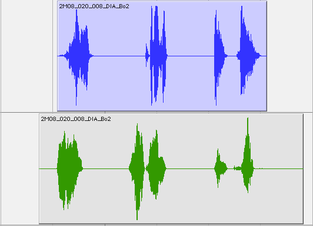The width and height of the screenshot is (313, 226).
Task: Click silent gap between second and third blue bursts
Action: (x=191, y=56)
